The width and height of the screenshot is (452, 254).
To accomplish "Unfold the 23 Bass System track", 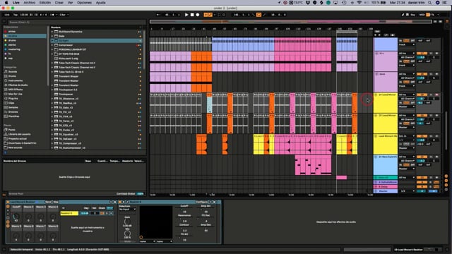I will 376,157.
